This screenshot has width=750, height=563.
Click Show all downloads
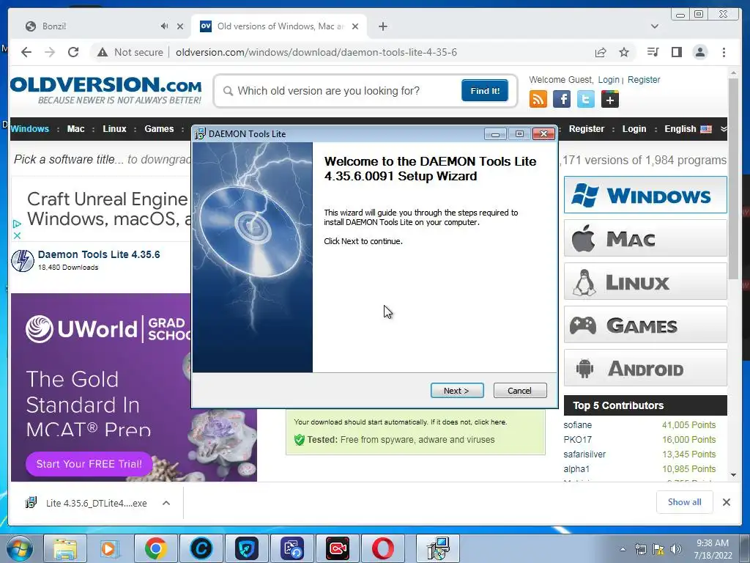[685, 502]
